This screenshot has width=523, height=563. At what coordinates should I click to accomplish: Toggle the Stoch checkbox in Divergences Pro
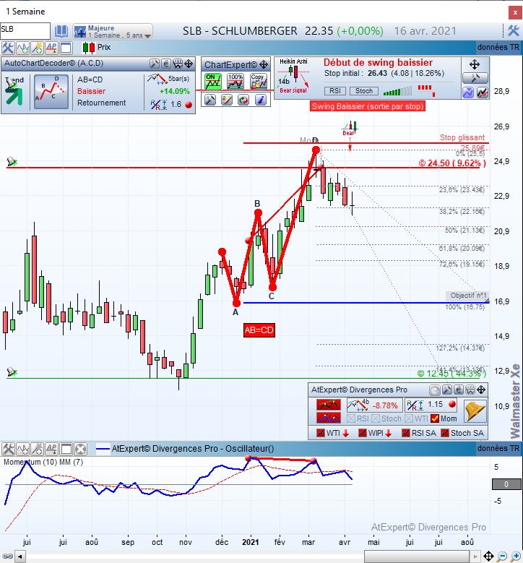coord(376,418)
